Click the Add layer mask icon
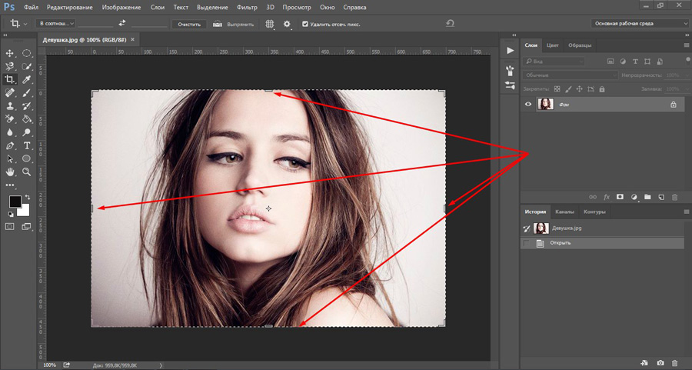The height and width of the screenshot is (370, 692). (619, 197)
